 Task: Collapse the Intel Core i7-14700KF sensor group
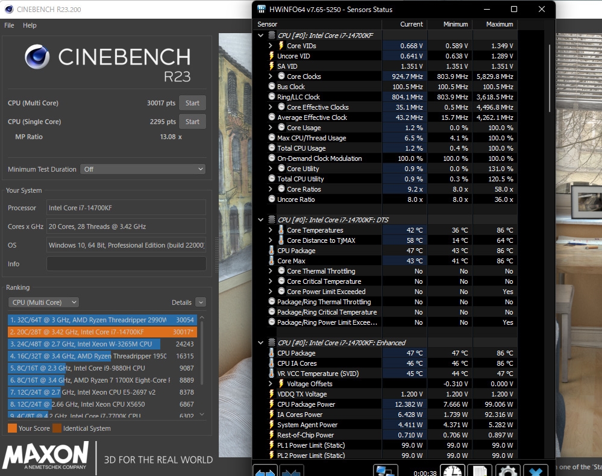(260, 35)
